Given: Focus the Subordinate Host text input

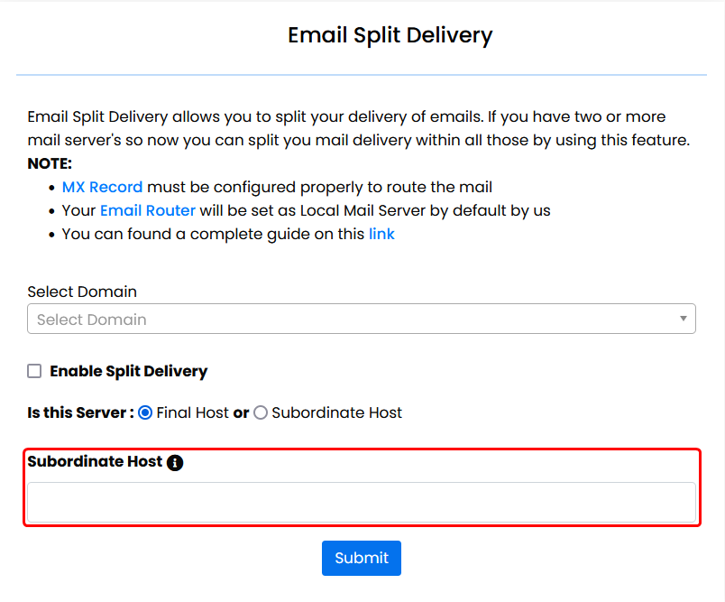Looking at the screenshot, I should (x=361, y=502).
